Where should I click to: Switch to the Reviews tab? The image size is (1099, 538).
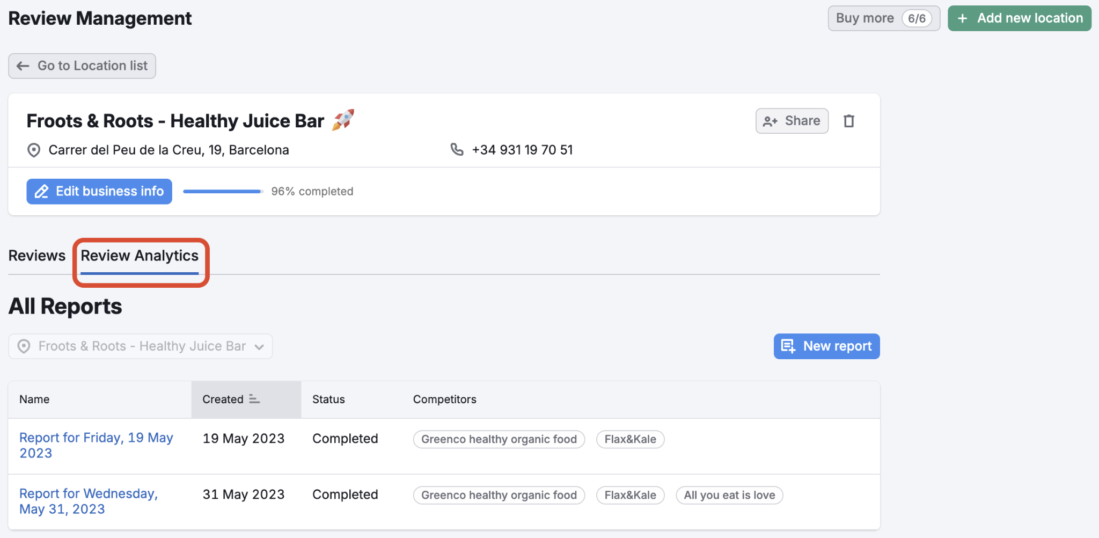[36, 256]
